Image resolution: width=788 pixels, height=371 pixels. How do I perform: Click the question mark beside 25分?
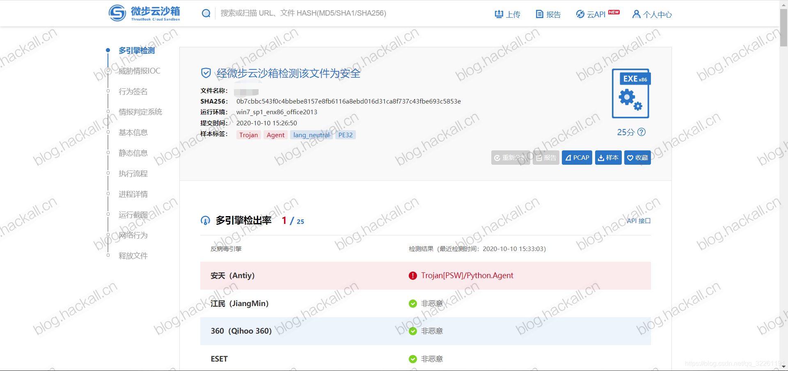point(641,132)
